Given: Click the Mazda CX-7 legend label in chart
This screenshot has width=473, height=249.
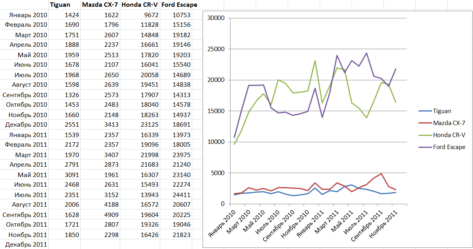Looking at the screenshot, I should (449, 123).
